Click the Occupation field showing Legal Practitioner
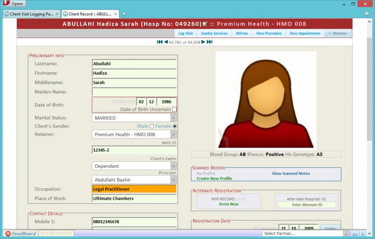This screenshot has width=375, height=239. click(134, 188)
